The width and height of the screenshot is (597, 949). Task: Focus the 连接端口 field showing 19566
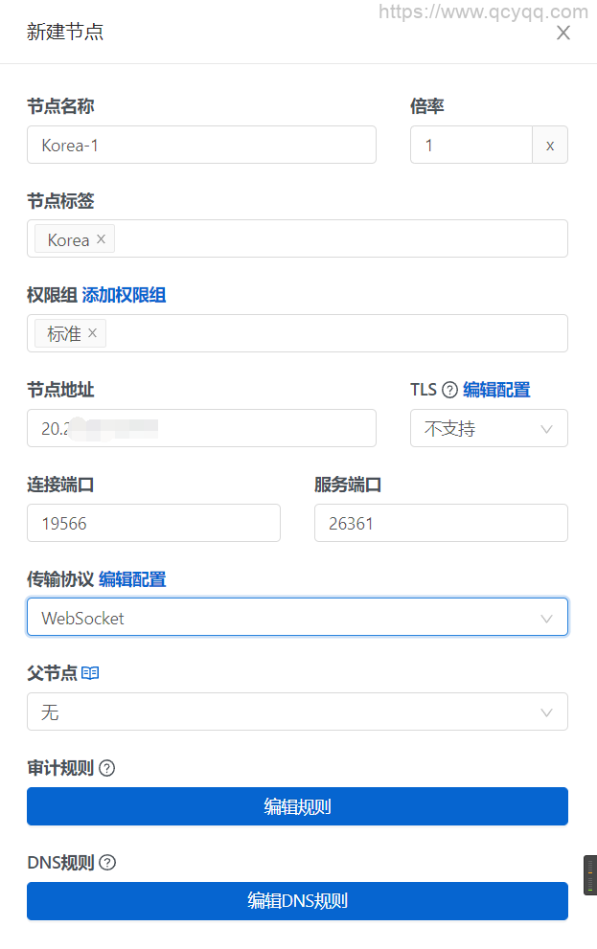click(153, 524)
